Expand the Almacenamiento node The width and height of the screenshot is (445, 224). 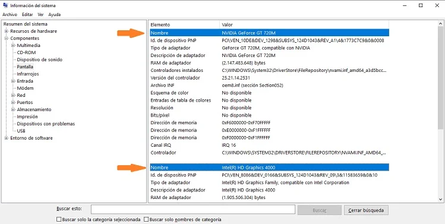(x=13, y=109)
